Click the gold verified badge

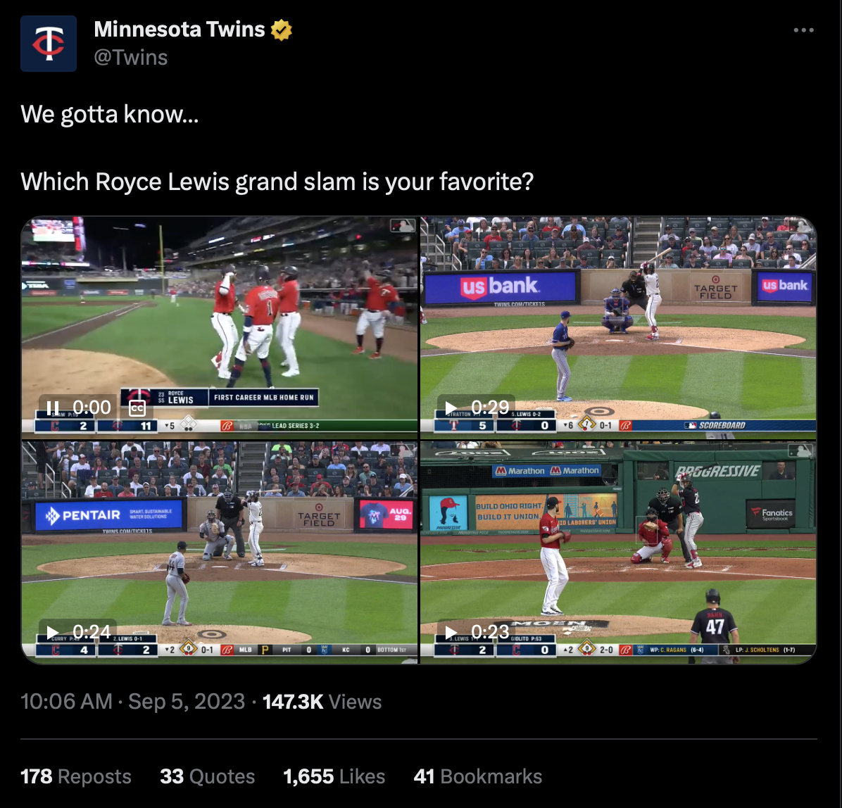[282, 30]
